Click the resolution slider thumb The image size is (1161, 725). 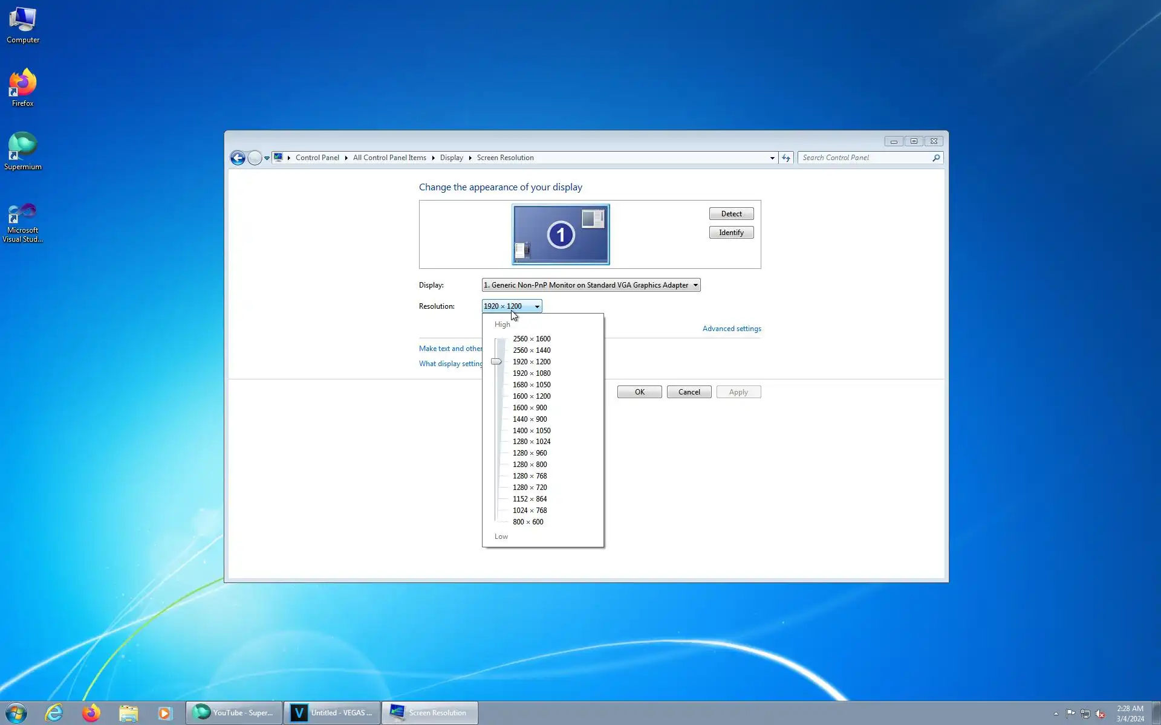(x=496, y=362)
